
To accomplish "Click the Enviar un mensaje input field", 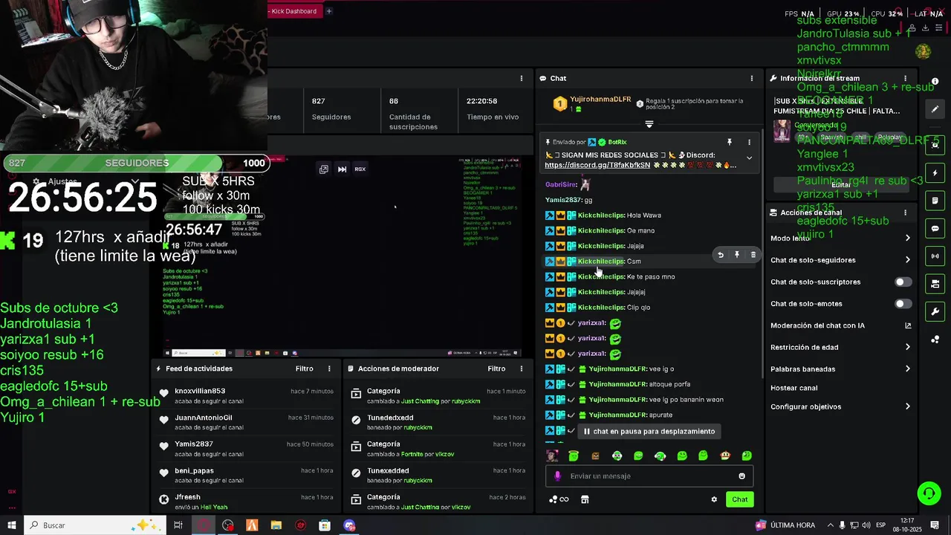I will point(650,476).
